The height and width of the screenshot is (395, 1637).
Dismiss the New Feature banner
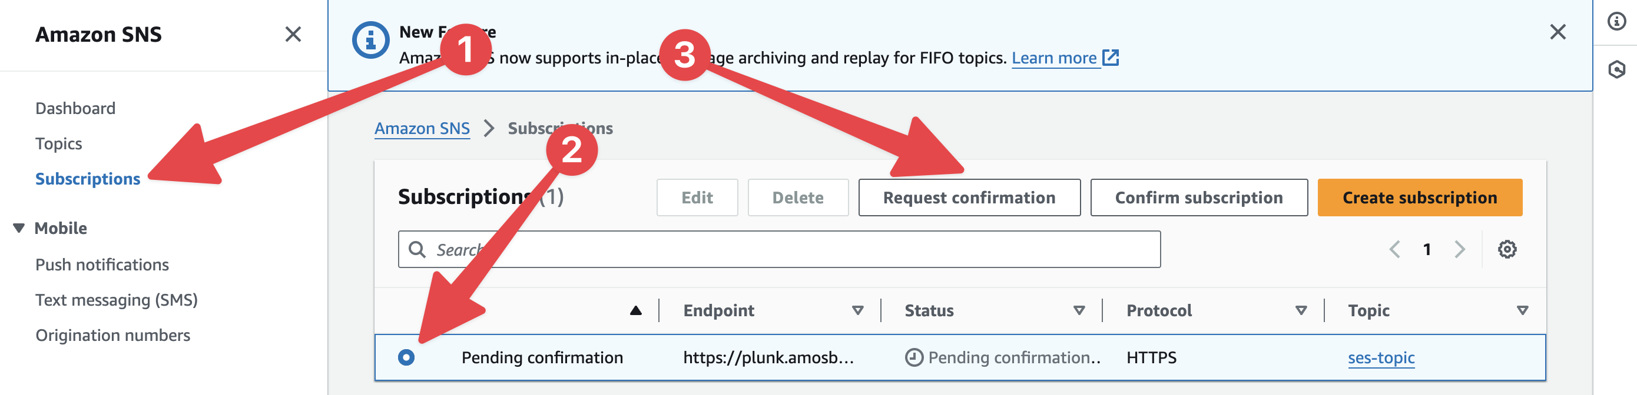[1558, 32]
